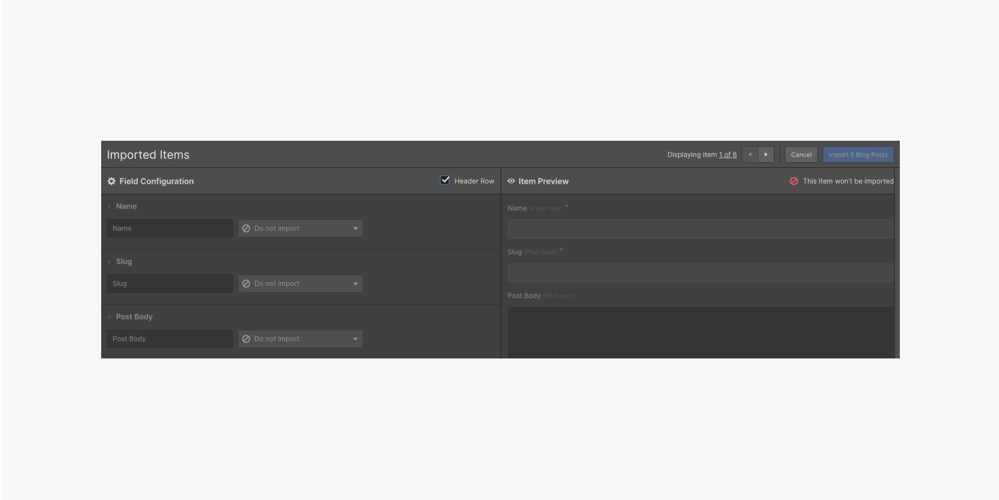Viewport: 999px width, 500px height.
Task: Click the red prohibition icon near 'This item won't be imported'
Action: coord(793,180)
